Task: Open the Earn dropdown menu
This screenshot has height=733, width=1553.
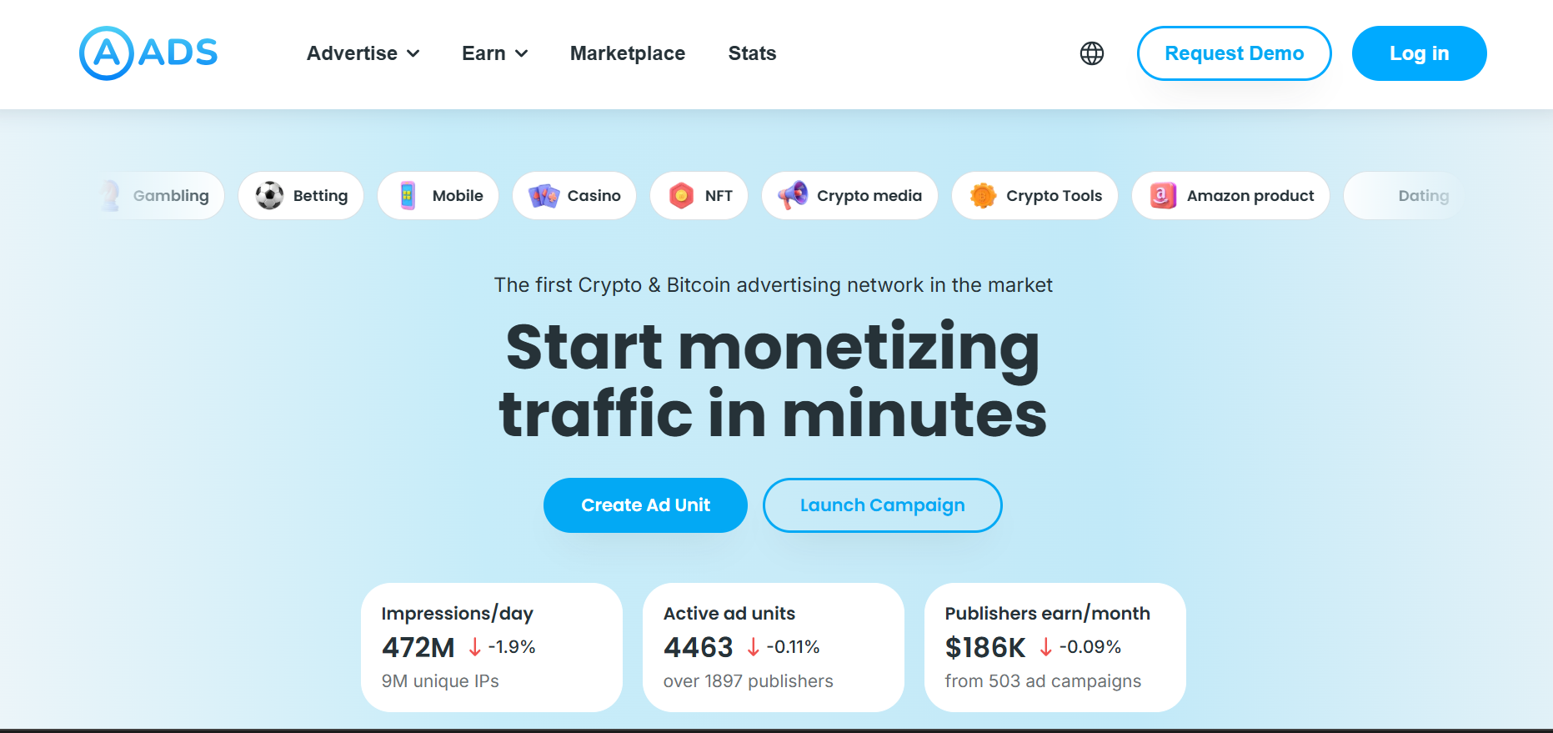Action: (493, 53)
